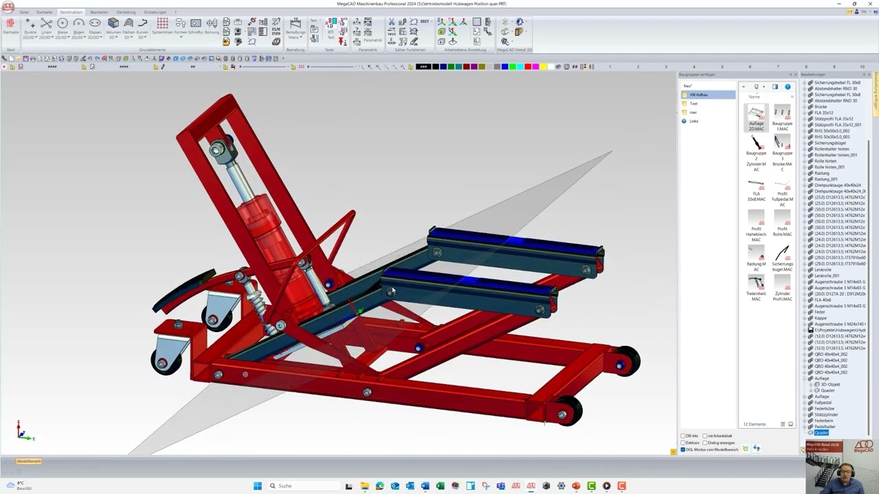Image resolution: width=879 pixels, height=494 pixels.
Task: Choose the Kurven 3D tool
Action: [x=142, y=28]
